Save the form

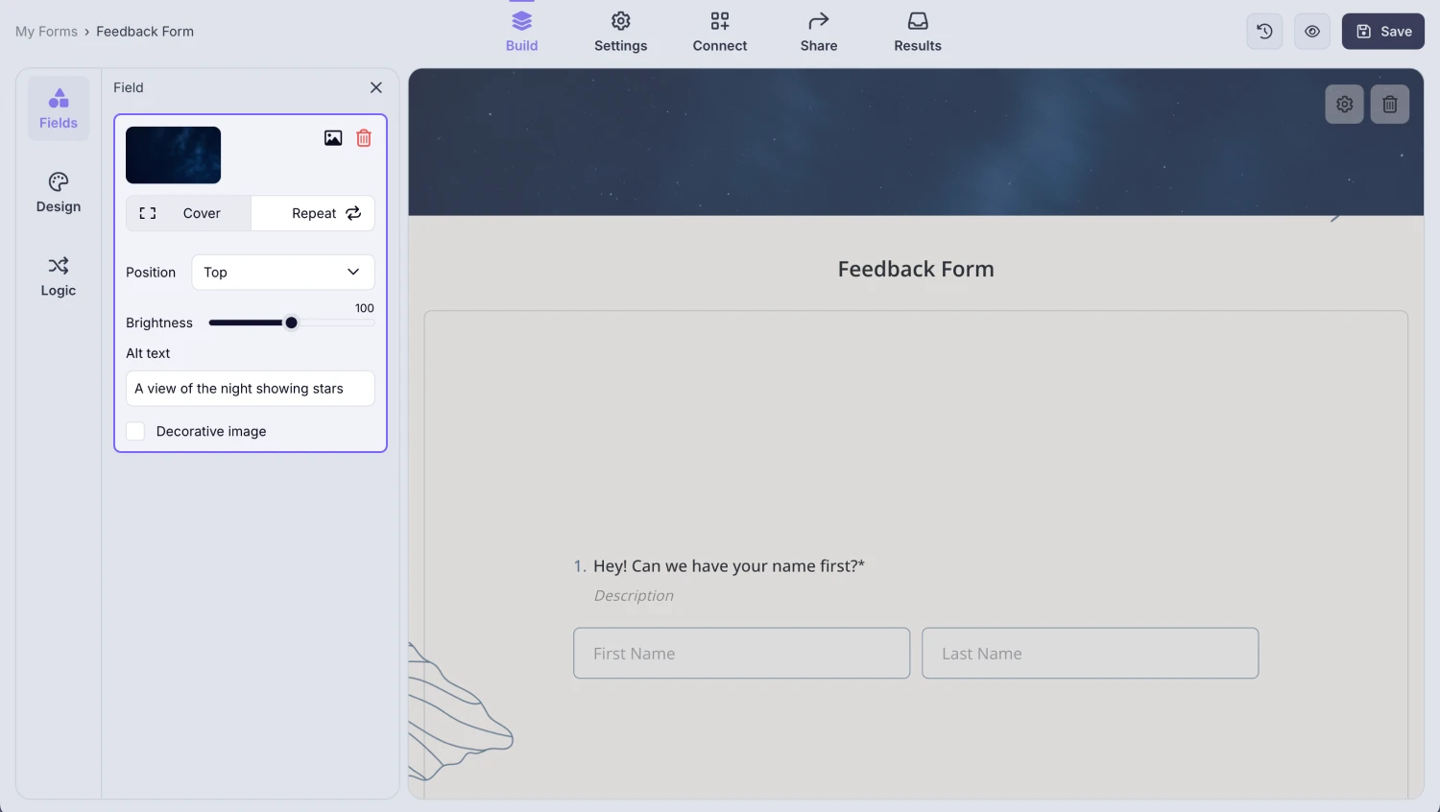point(1382,31)
